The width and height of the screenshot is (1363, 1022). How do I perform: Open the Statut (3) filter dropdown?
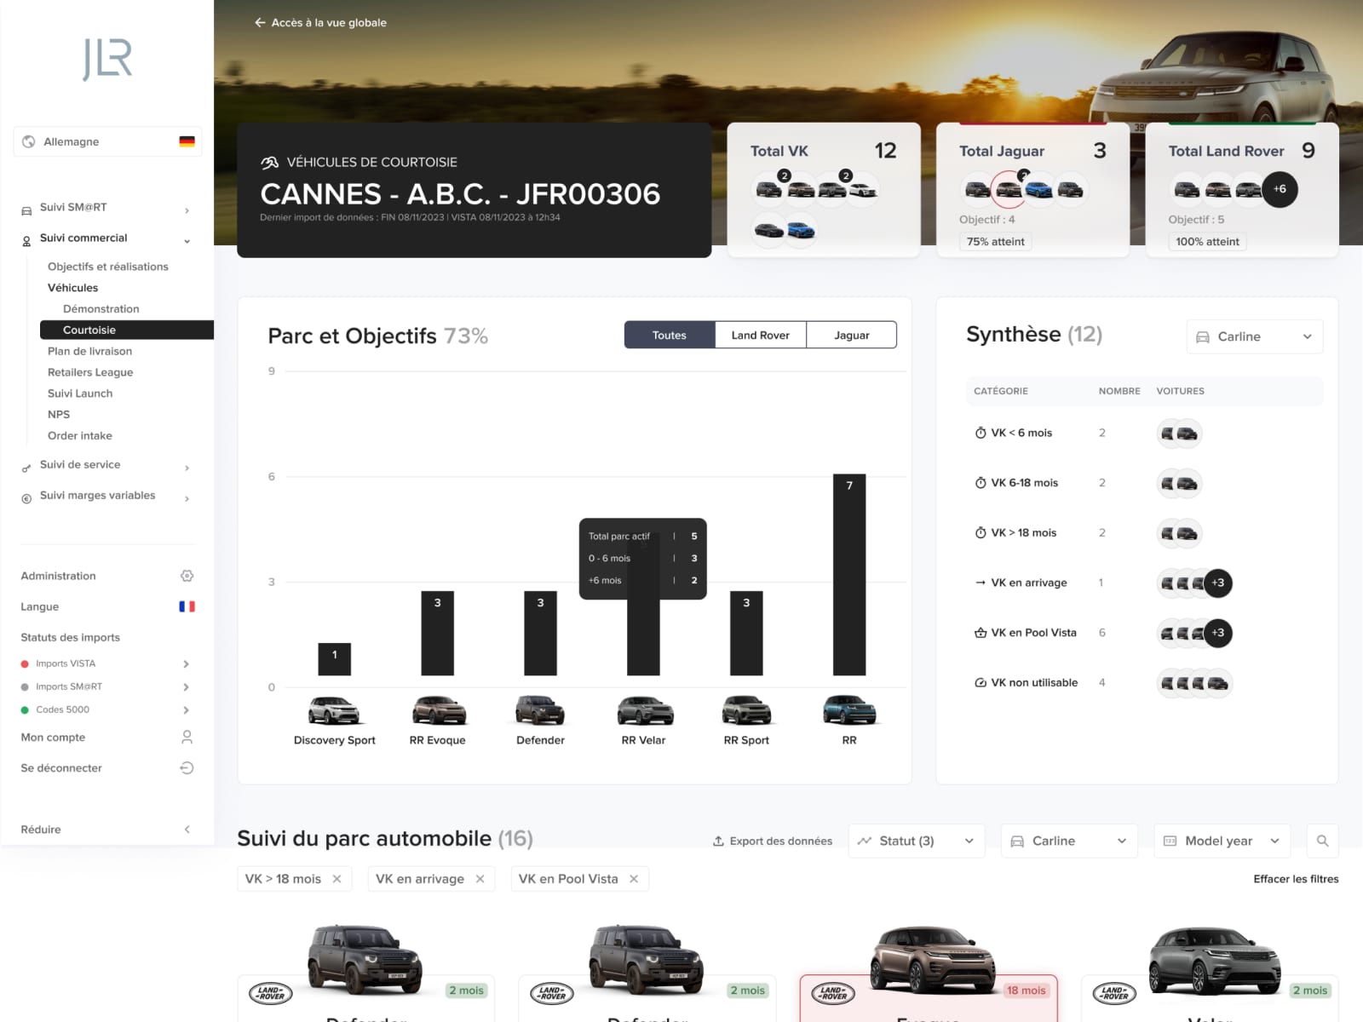click(x=917, y=841)
